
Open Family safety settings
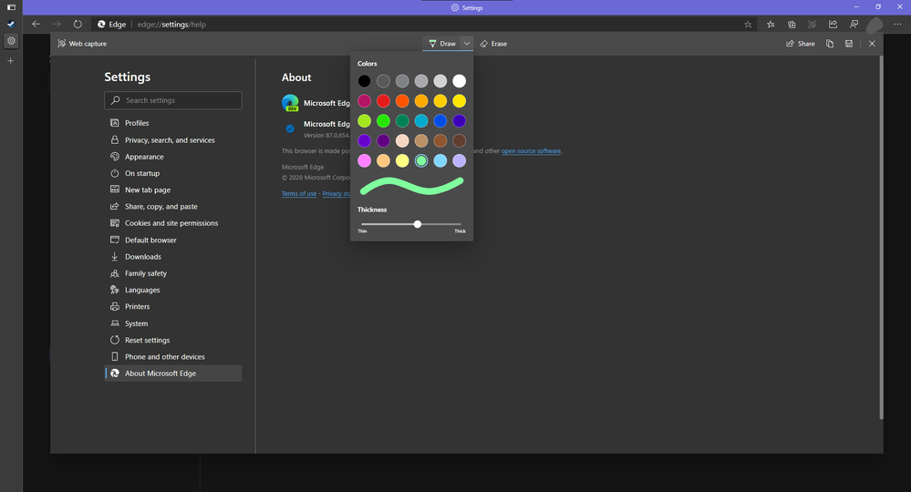coord(173,273)
